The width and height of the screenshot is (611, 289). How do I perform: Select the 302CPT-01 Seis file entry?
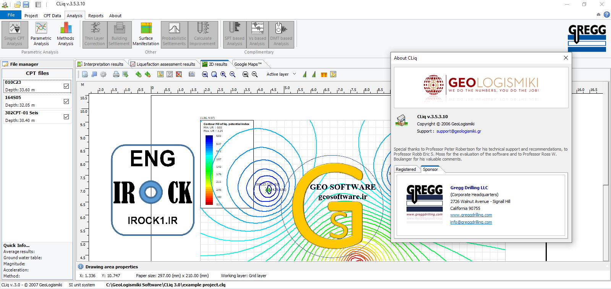pyautogui.click(x=37, y=117)
